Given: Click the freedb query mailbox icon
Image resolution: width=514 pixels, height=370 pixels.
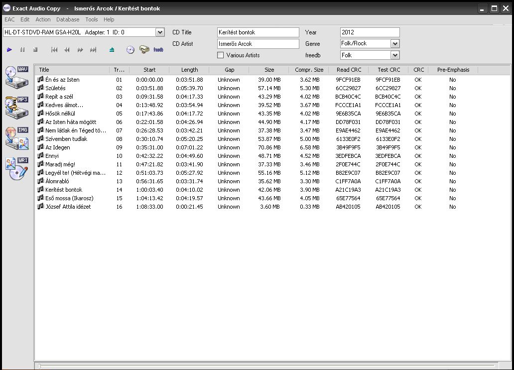Looking at the screenshot, I should [x=144, y=49].
